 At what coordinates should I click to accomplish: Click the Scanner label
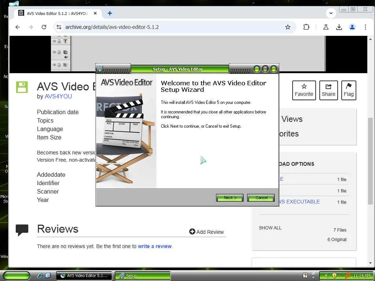48,191
